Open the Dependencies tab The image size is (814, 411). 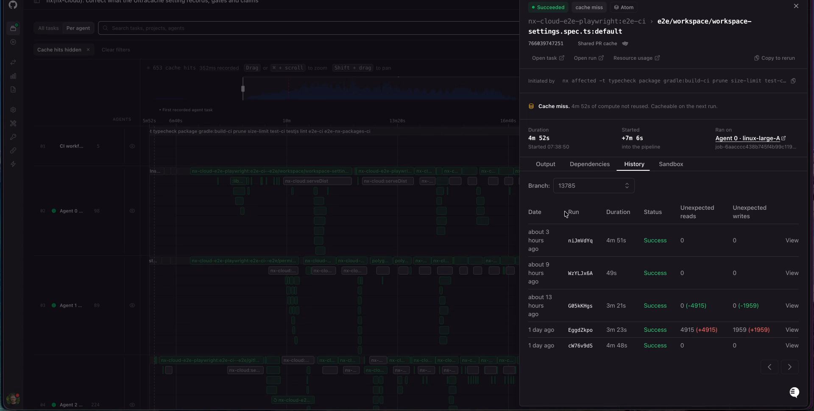[x=589, y=164]
